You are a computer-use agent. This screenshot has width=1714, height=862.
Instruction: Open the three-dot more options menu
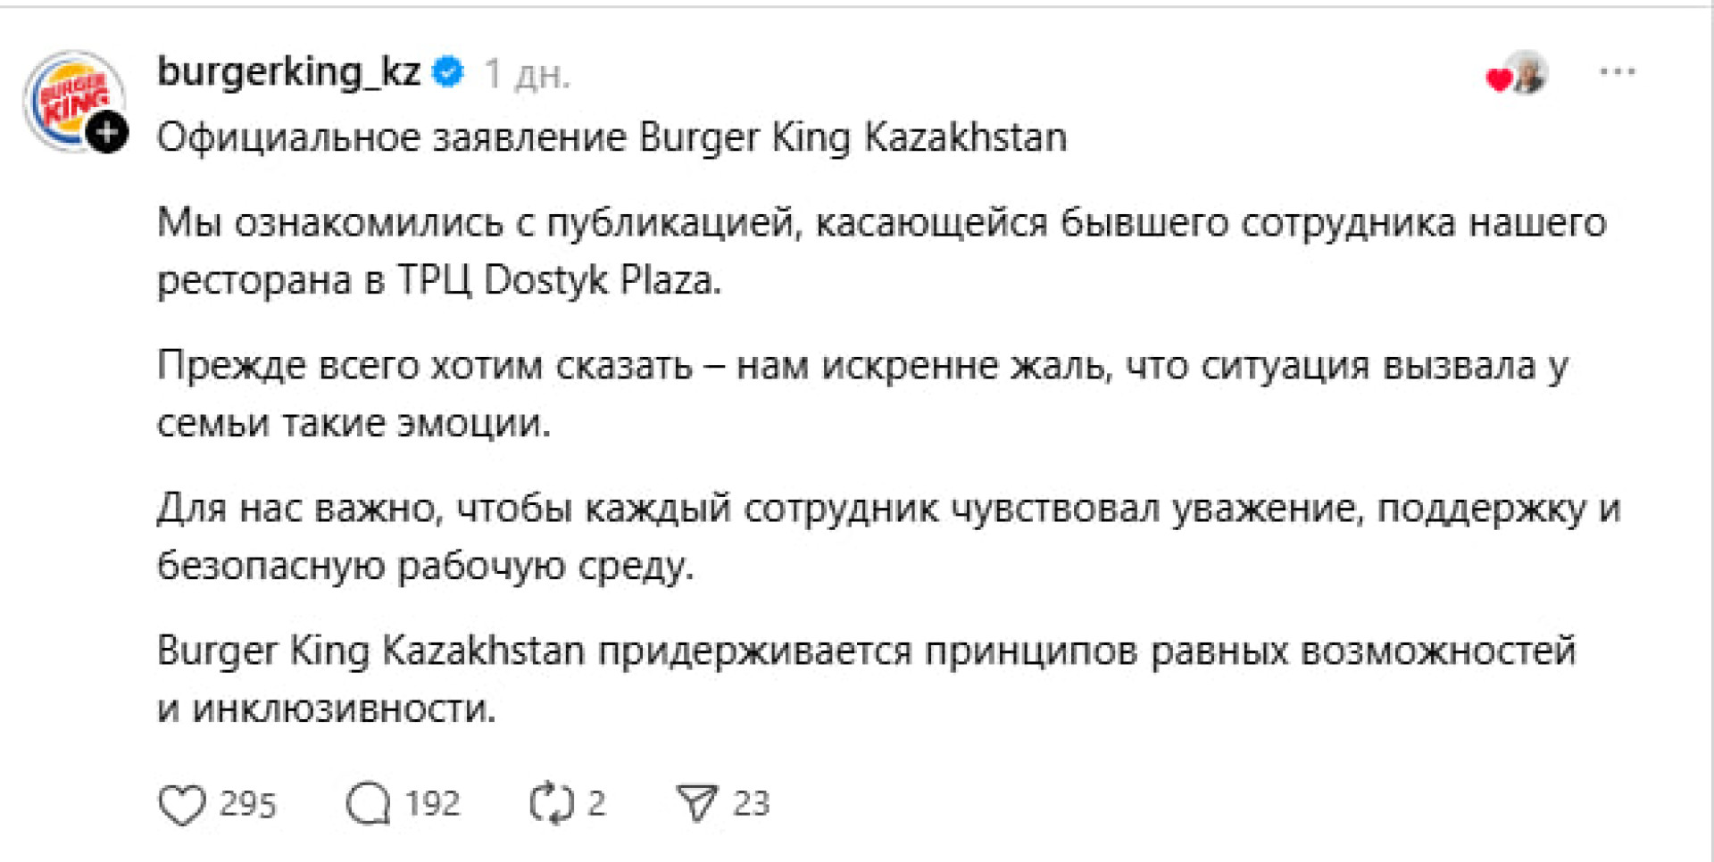[1617, 72]
